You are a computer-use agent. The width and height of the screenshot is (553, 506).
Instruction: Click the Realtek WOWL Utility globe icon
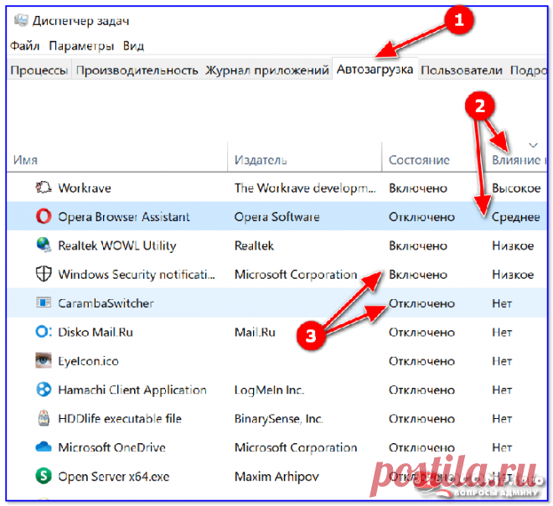pos(44,245)
